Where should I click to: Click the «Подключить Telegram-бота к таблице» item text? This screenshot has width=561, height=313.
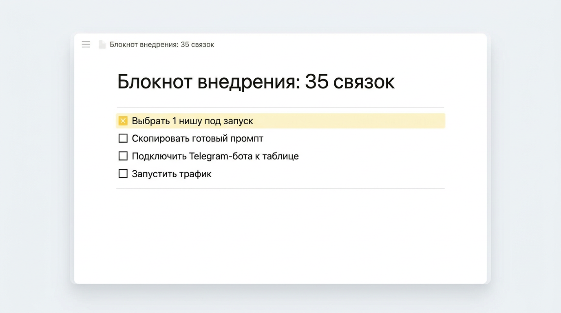[215, 156]
